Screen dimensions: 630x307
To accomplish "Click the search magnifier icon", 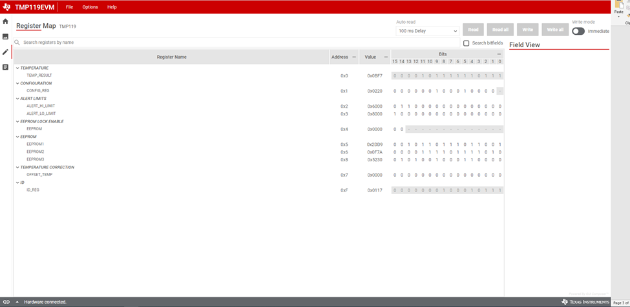I will [17, 42].
